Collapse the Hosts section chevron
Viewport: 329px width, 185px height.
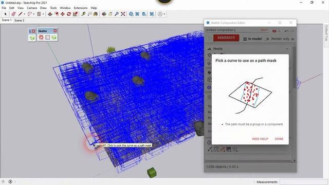click(287, 49)
